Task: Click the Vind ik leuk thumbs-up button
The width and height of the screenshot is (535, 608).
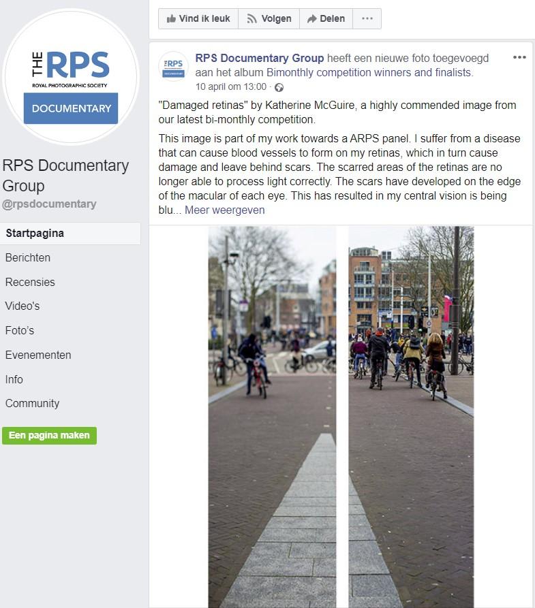Action: [198, 18]
